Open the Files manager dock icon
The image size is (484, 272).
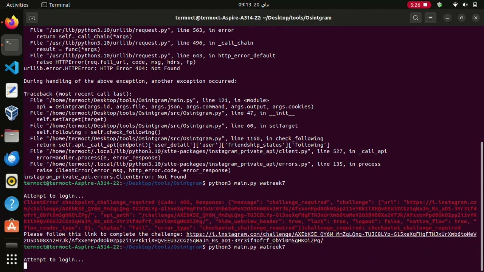click(x=12, y=136)
